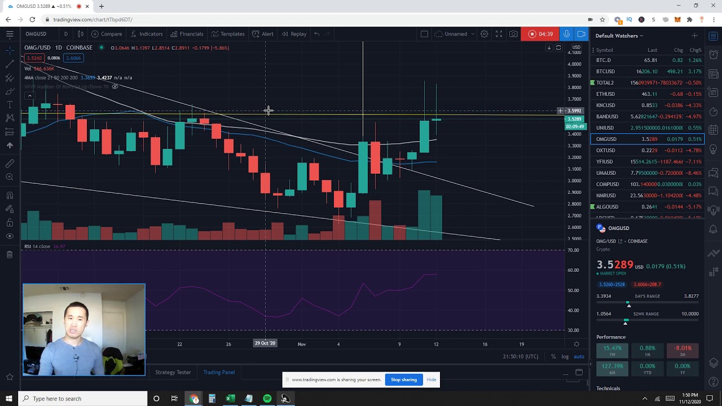This screenshot has width=722, height=406.
Task: Open chart time zone 21:50:10 (UTC)
Action: [x=521, y=356]
